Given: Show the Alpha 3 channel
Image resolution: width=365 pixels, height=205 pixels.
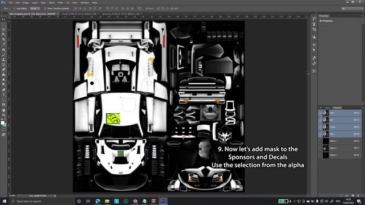Looking at the screenshot, I should coord(321,155).
